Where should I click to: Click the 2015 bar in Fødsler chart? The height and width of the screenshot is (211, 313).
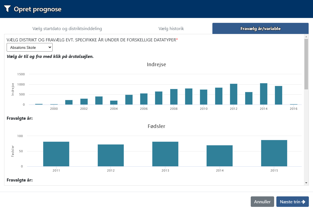pyautogui.click(x=274, y=153)
